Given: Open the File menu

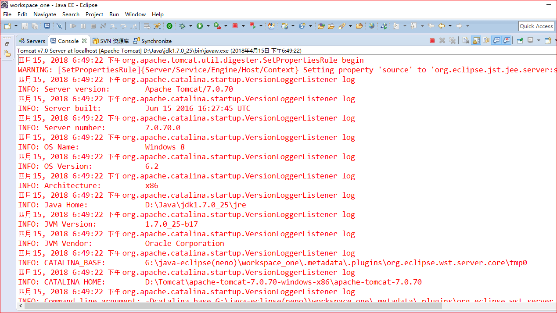Looking at the screenshot, I should click(7, 14).
